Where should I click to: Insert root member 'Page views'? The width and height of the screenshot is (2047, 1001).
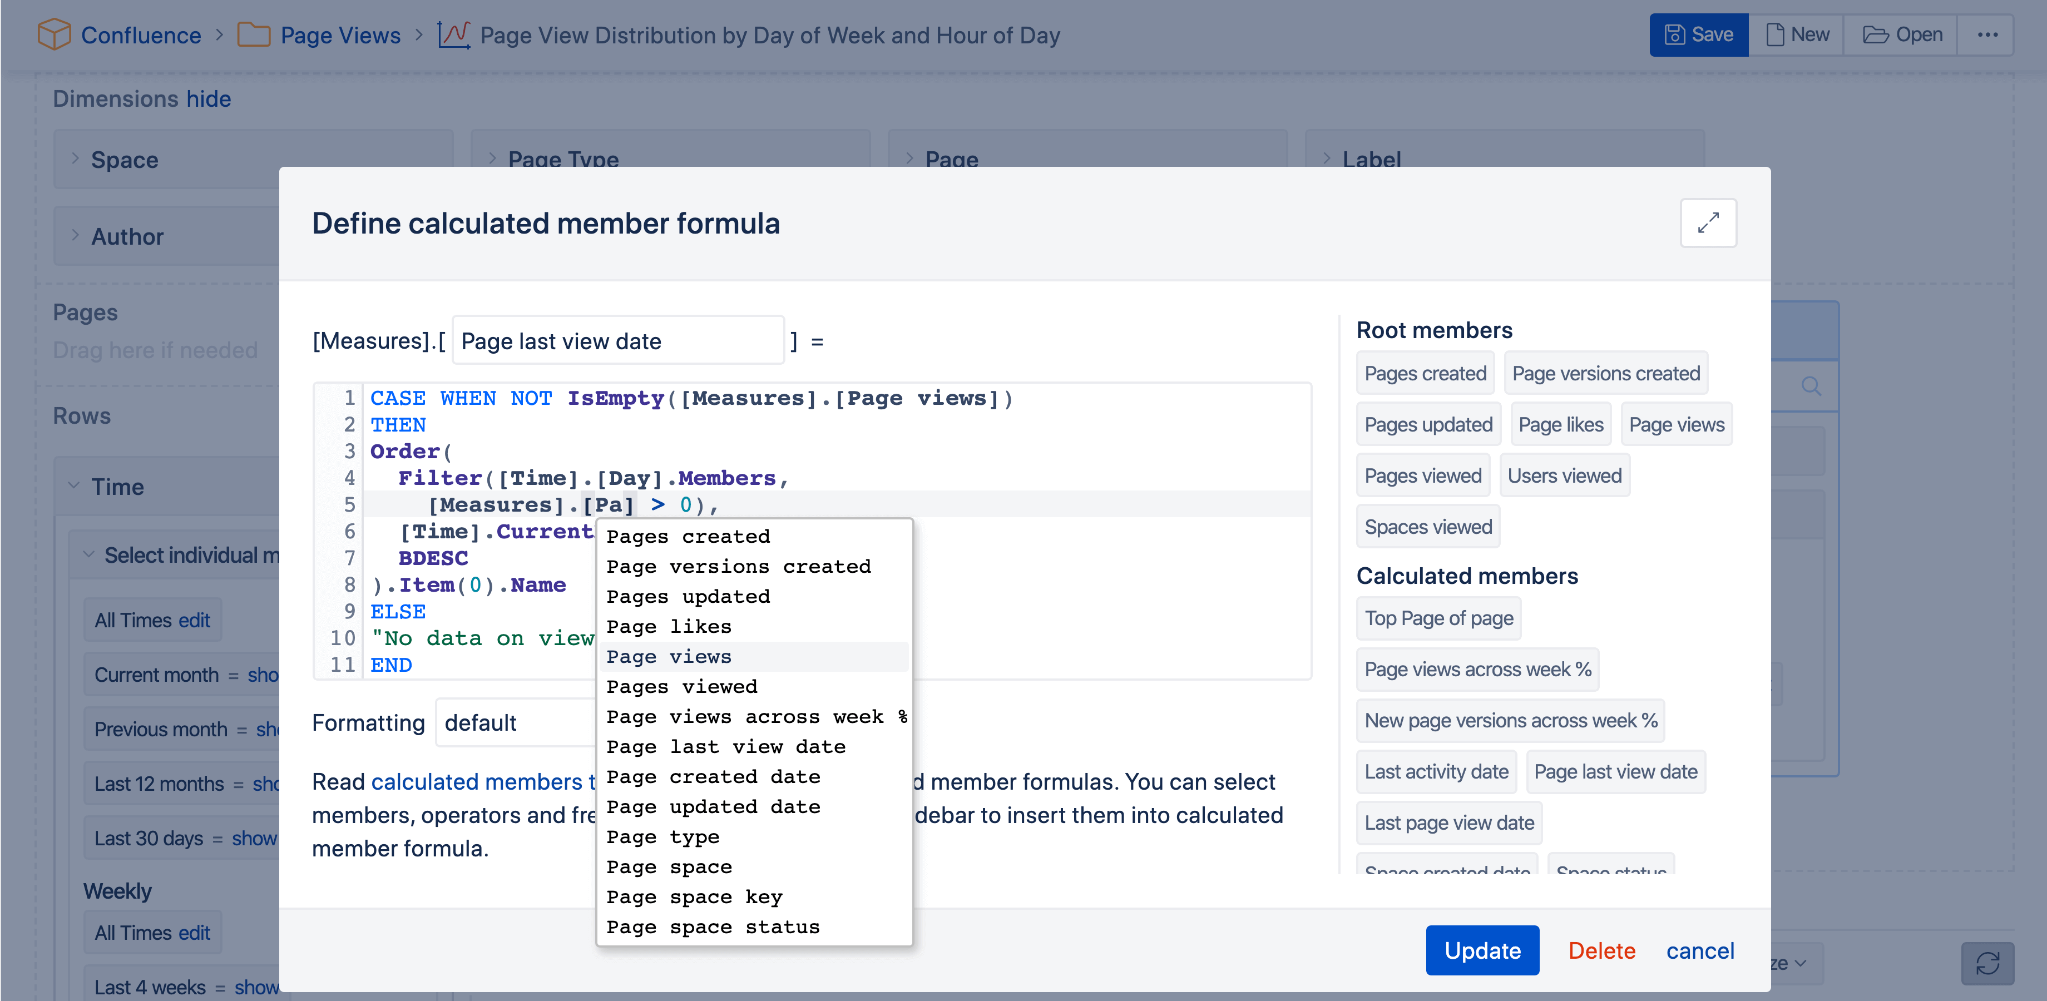pyautogui.click(x=1676, y=424)
